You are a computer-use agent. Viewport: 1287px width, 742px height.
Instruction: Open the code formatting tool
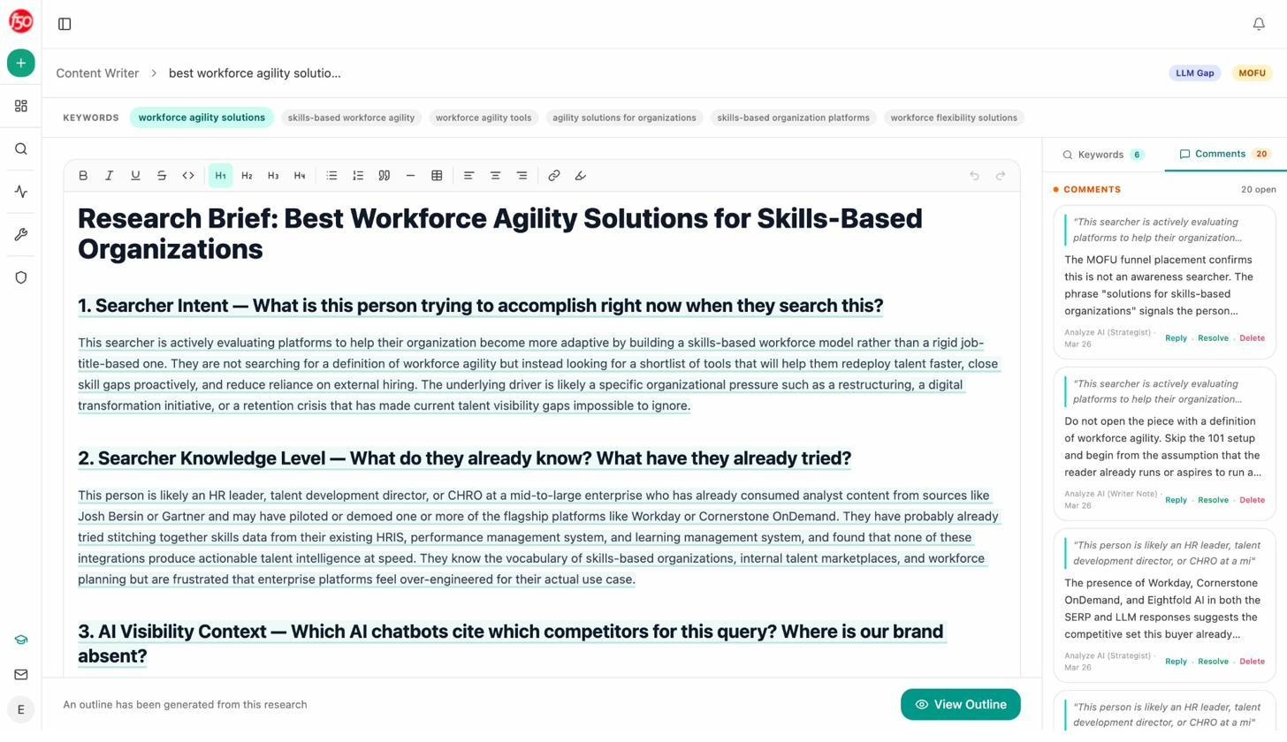187,175
